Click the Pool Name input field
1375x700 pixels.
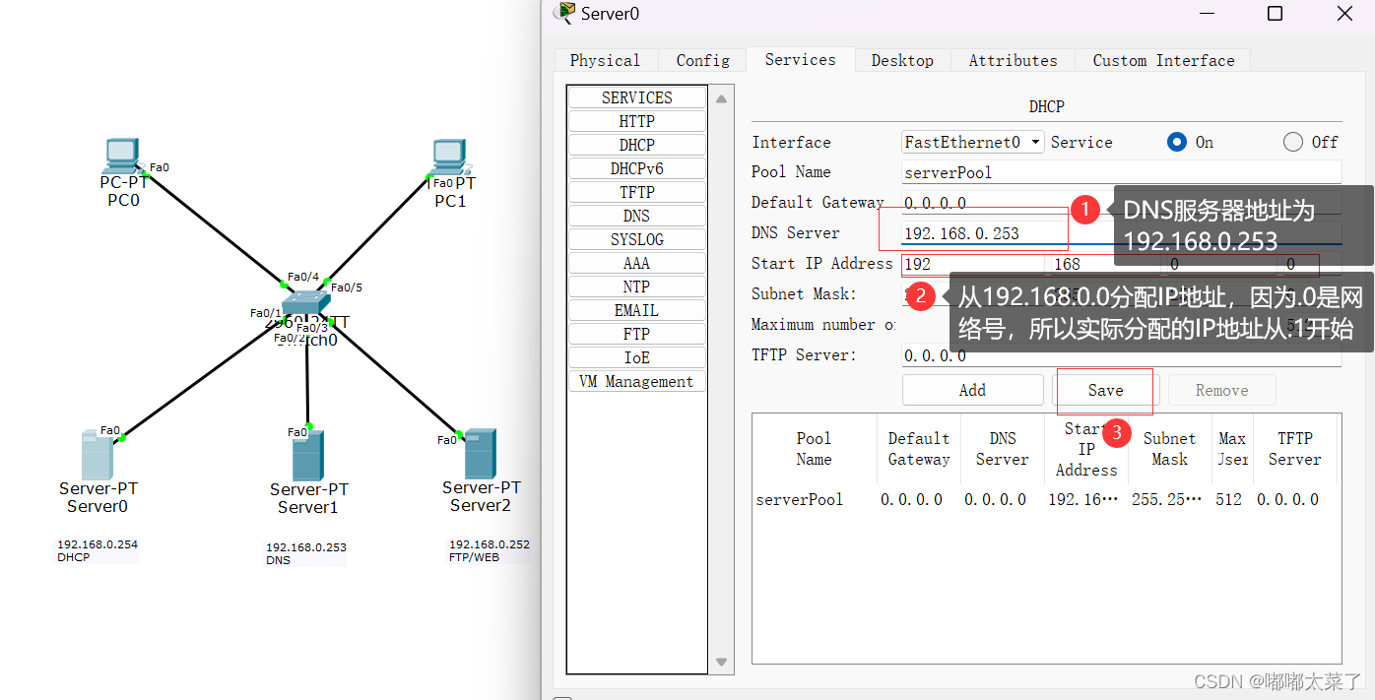(x=1121, y=172)
